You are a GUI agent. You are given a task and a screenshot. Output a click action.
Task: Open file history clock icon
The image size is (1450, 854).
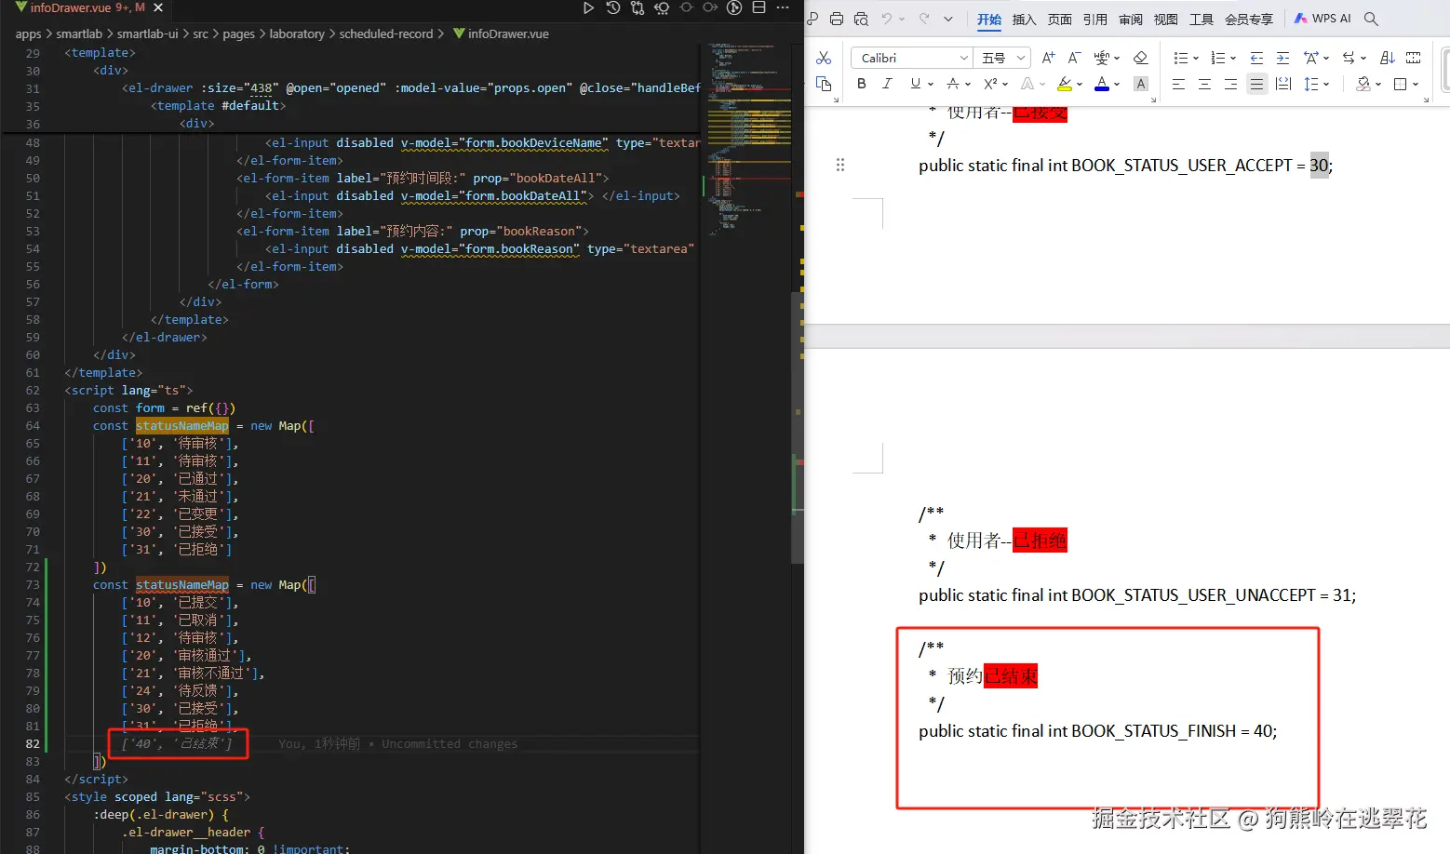612,8
